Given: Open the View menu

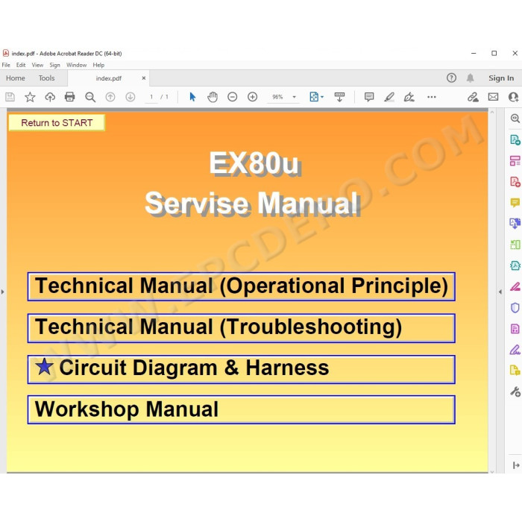Looking at the screenshot, I should click(37, 65).
